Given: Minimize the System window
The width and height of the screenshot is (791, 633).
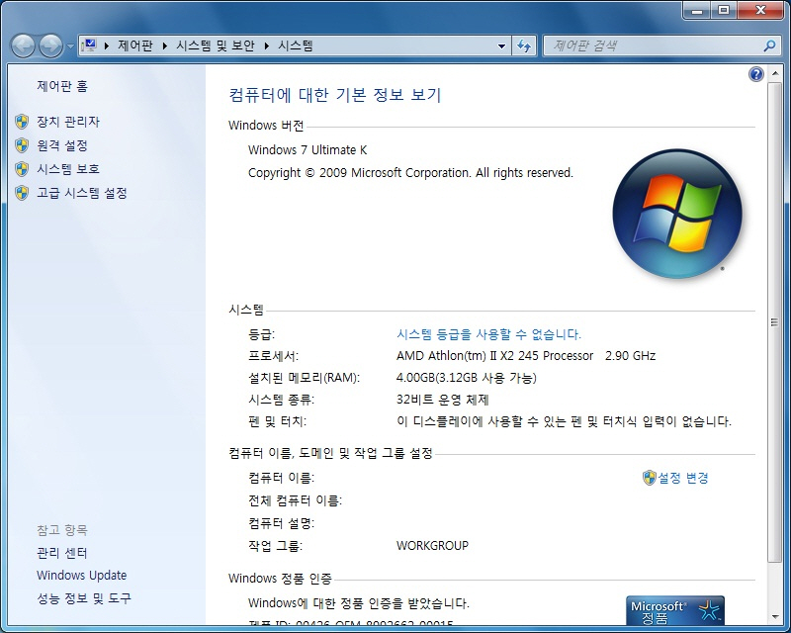Looking at the screenshot, I should (698, 10).
